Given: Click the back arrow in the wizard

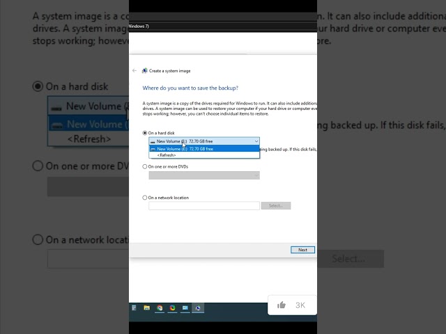Looking at the screenshot, I should tap(134, 71).
